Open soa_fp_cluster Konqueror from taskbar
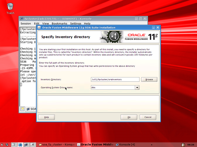The height and width of the screenshot is (147, 197). pyautogui.click(x=57, y=145)
